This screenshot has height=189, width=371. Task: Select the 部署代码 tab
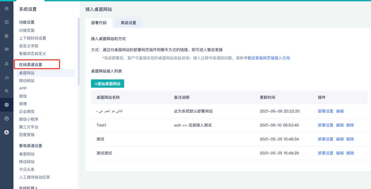tap(99, 23)
